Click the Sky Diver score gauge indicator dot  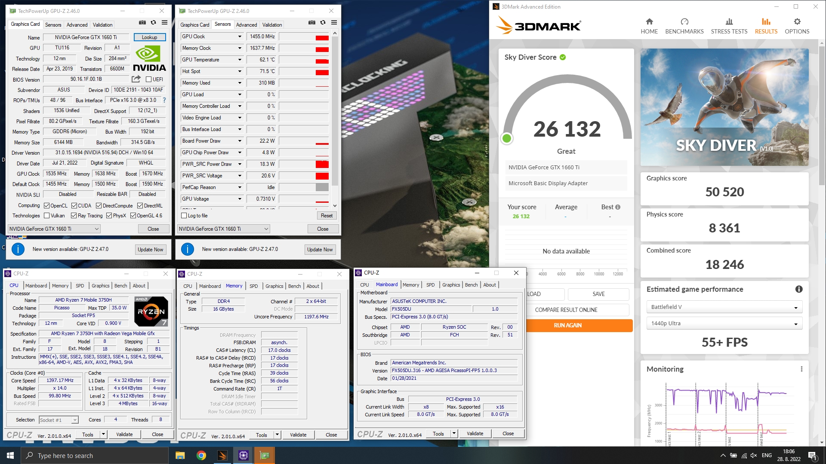[x=507, y=138]
